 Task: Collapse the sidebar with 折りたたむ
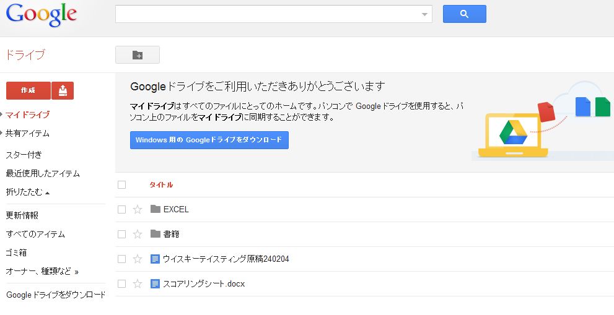(27, 192)
